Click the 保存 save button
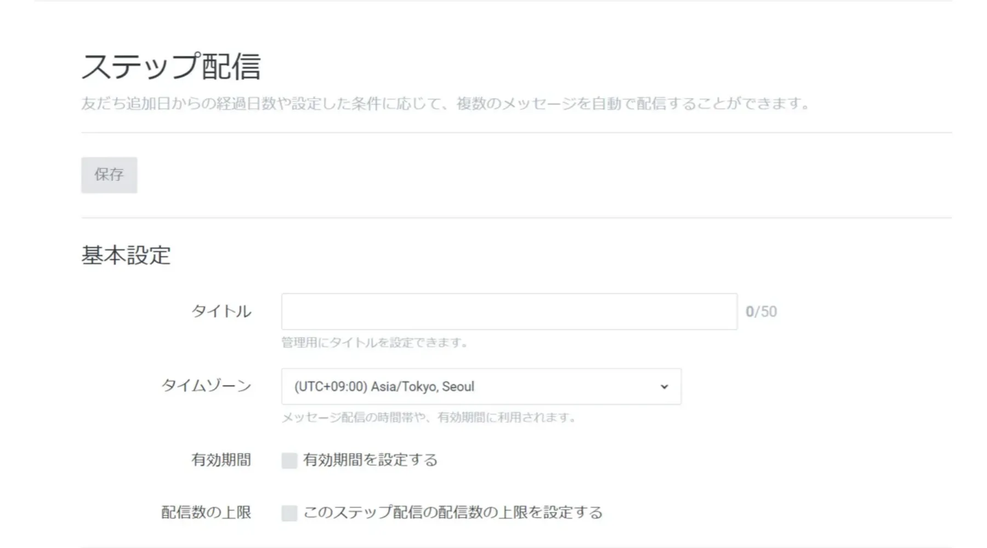987x548 pixels. [x=109, y=175]
